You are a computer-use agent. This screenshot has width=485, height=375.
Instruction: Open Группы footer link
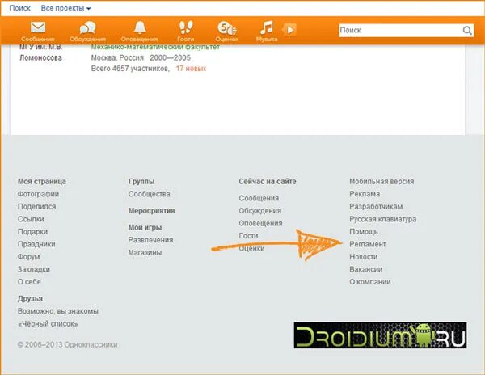141,182
